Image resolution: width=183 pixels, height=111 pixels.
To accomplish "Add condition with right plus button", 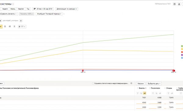I will pyautogui.click(x=21, y=21).
